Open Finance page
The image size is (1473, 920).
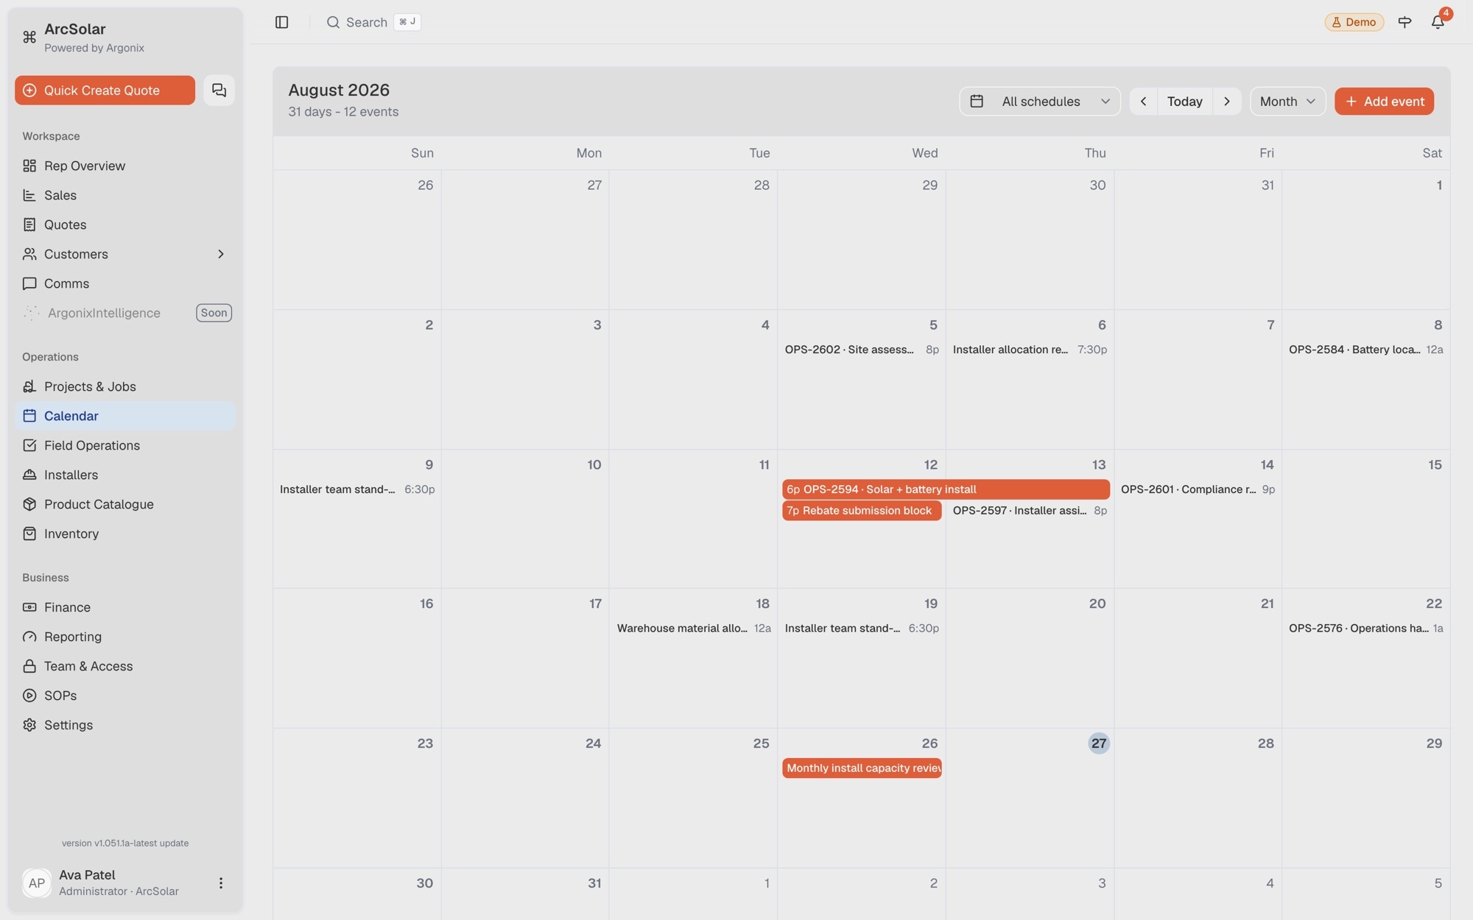[x=125, y=607]
